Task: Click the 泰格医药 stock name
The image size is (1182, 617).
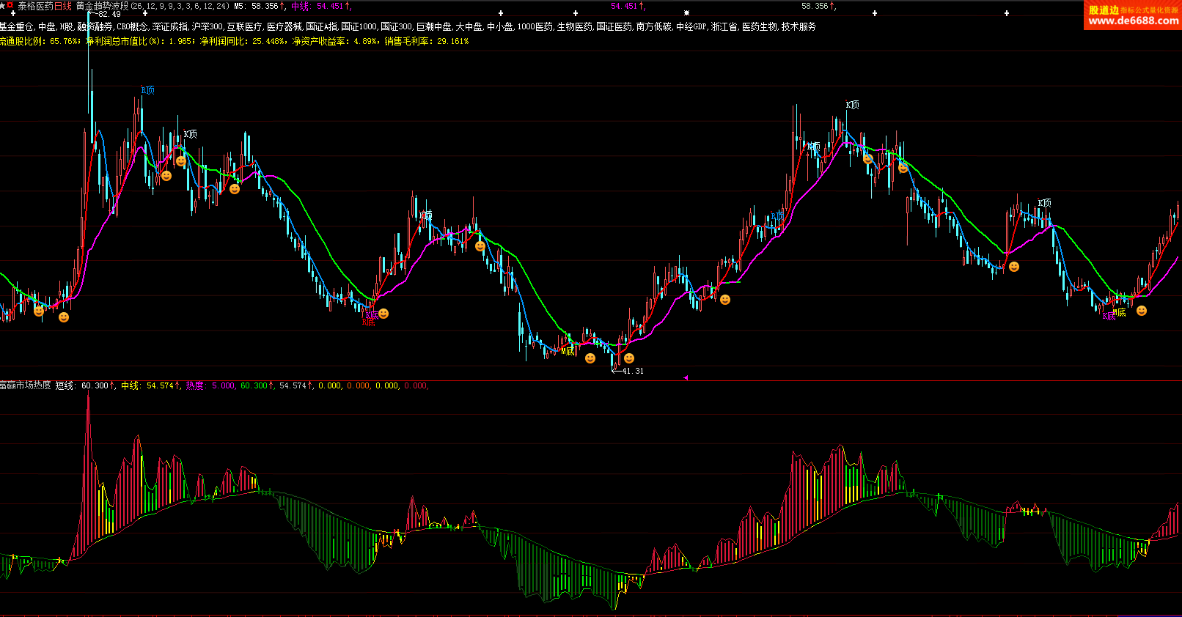Action: pyautogui.click(x=35, y=6)
